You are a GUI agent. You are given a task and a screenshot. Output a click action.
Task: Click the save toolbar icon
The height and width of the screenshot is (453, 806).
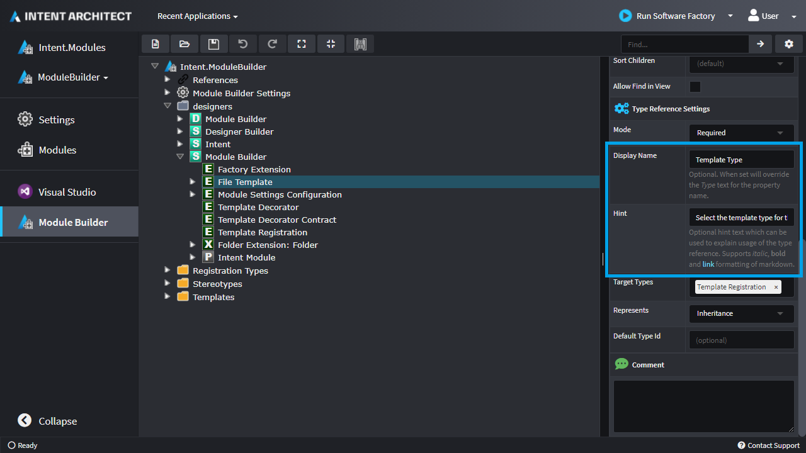coord(214,44)
